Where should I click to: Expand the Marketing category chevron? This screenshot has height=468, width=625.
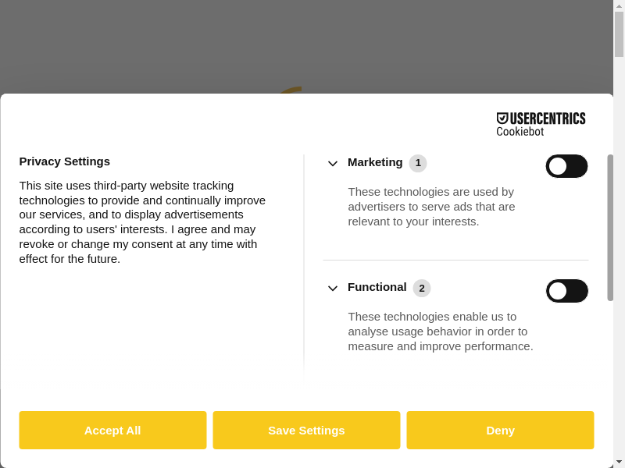pos(333,163)
